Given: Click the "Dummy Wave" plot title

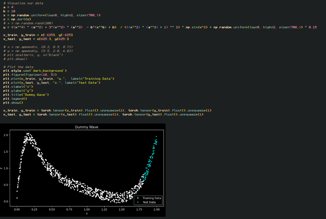Looking at the screenshot, I should point(86,127).
